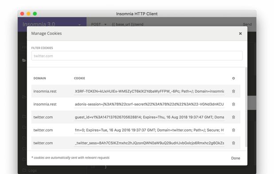Edit the guest_id cookie value field
The height and width of the screenshot is (174, 274).
(x=149, y=117)
